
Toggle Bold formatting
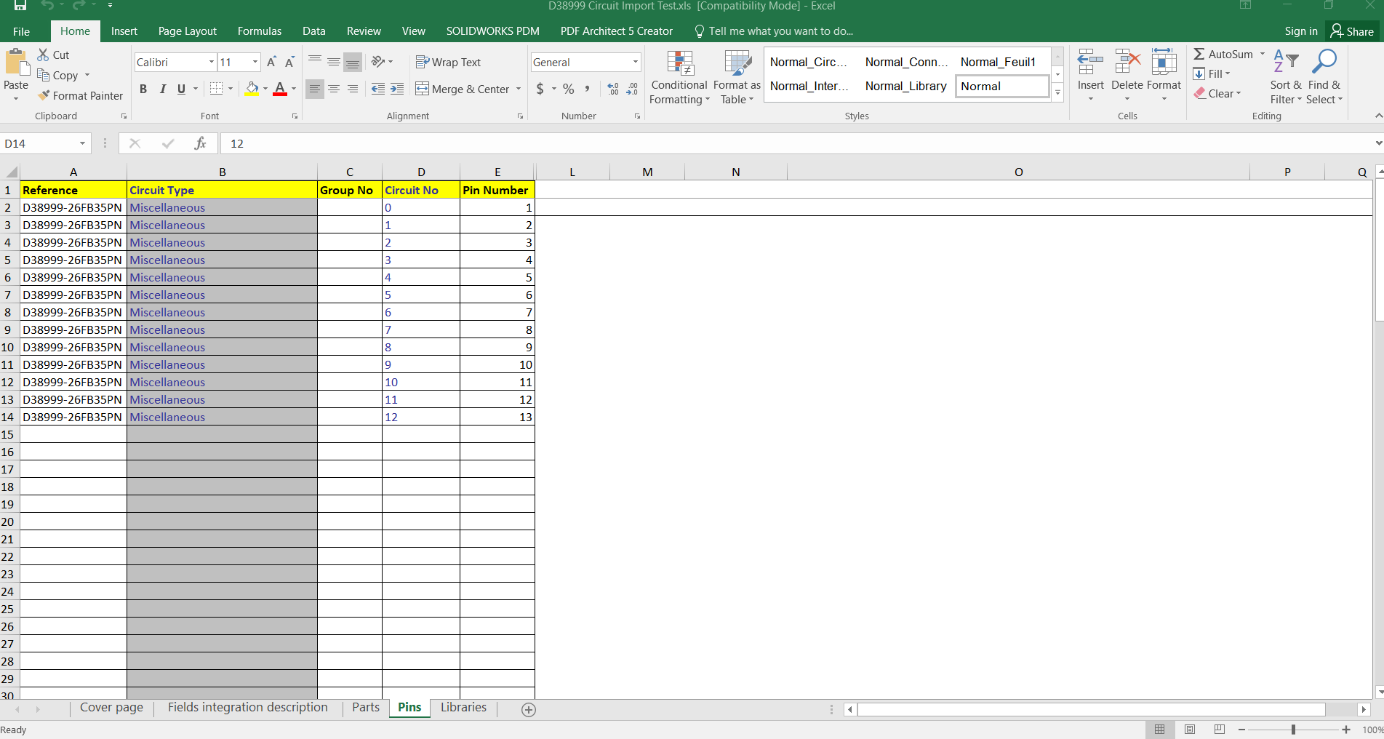(x=143, y=89)
